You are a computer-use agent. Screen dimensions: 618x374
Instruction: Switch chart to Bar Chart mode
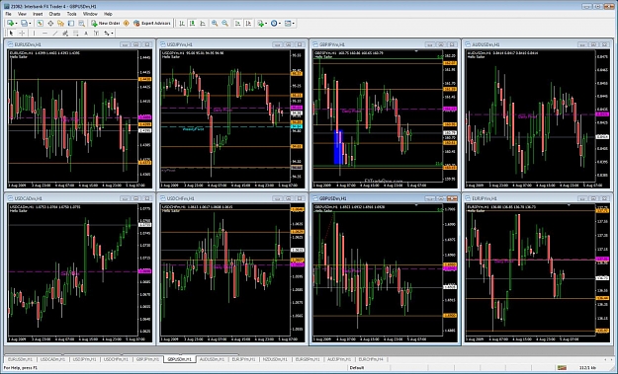(182, 24)
